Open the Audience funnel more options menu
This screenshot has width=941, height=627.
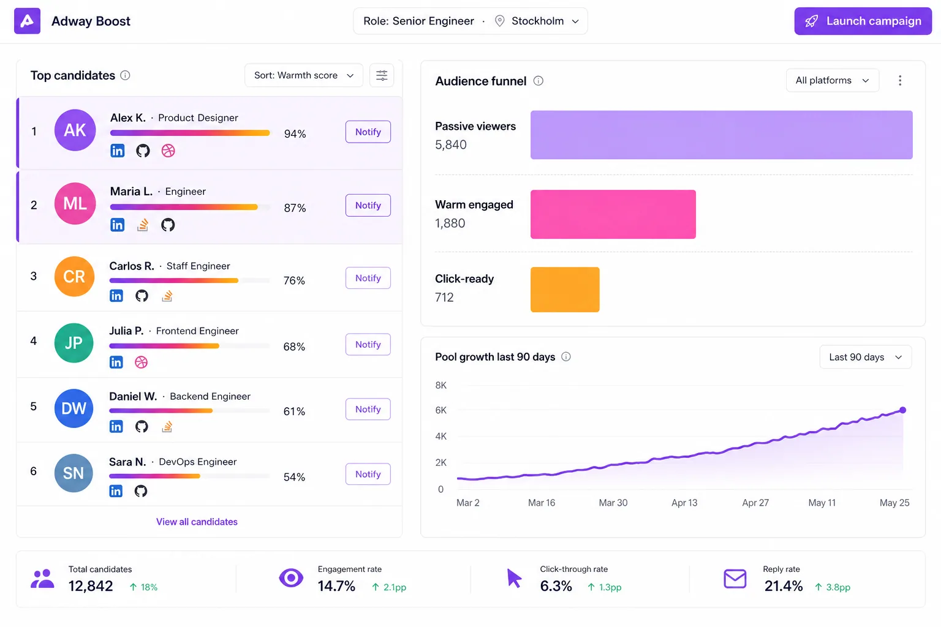click(x=900, y=80)
